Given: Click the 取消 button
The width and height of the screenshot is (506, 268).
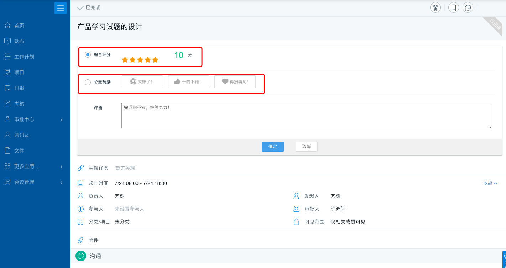Looking at the screenshot, I should click(307, 147).
